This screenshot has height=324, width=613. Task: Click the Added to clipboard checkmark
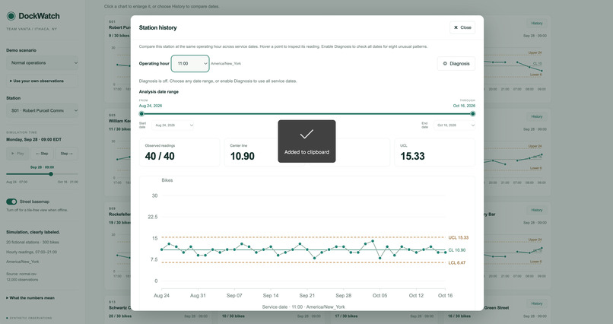[306, 135]
